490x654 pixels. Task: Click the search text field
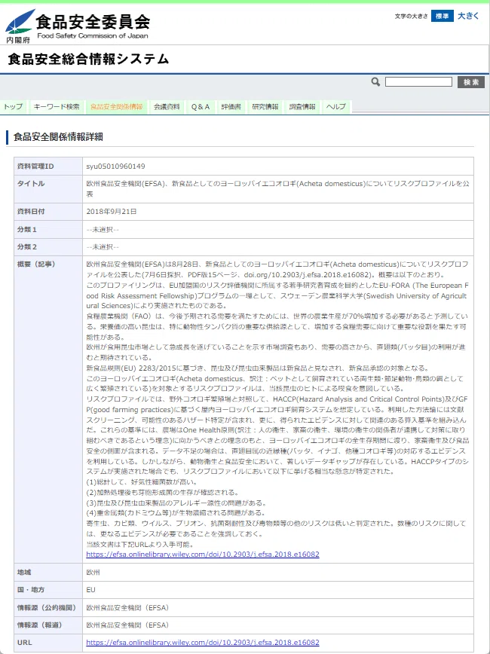pyautogui.click(x=418, y=81)
